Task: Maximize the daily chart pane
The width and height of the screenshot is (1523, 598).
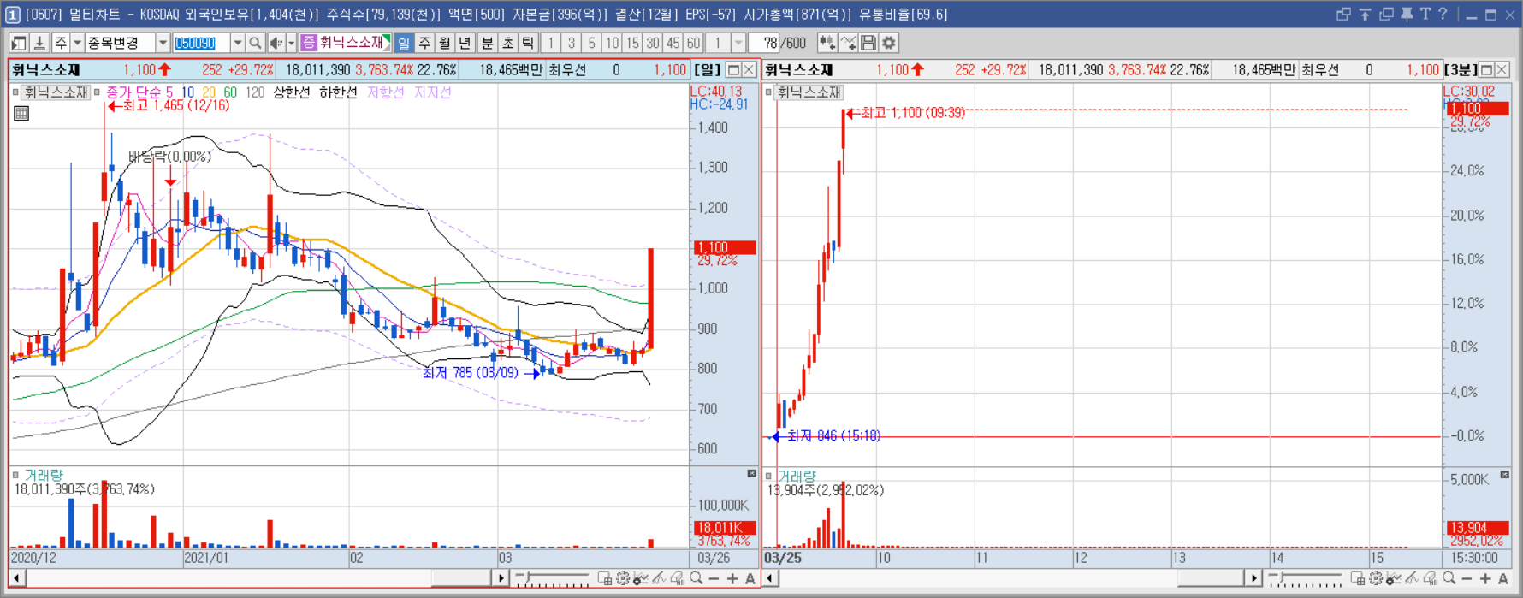Action: point(733,69)
